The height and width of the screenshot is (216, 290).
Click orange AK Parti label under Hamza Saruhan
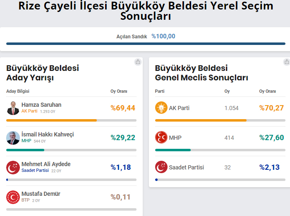tap(29, 111)
